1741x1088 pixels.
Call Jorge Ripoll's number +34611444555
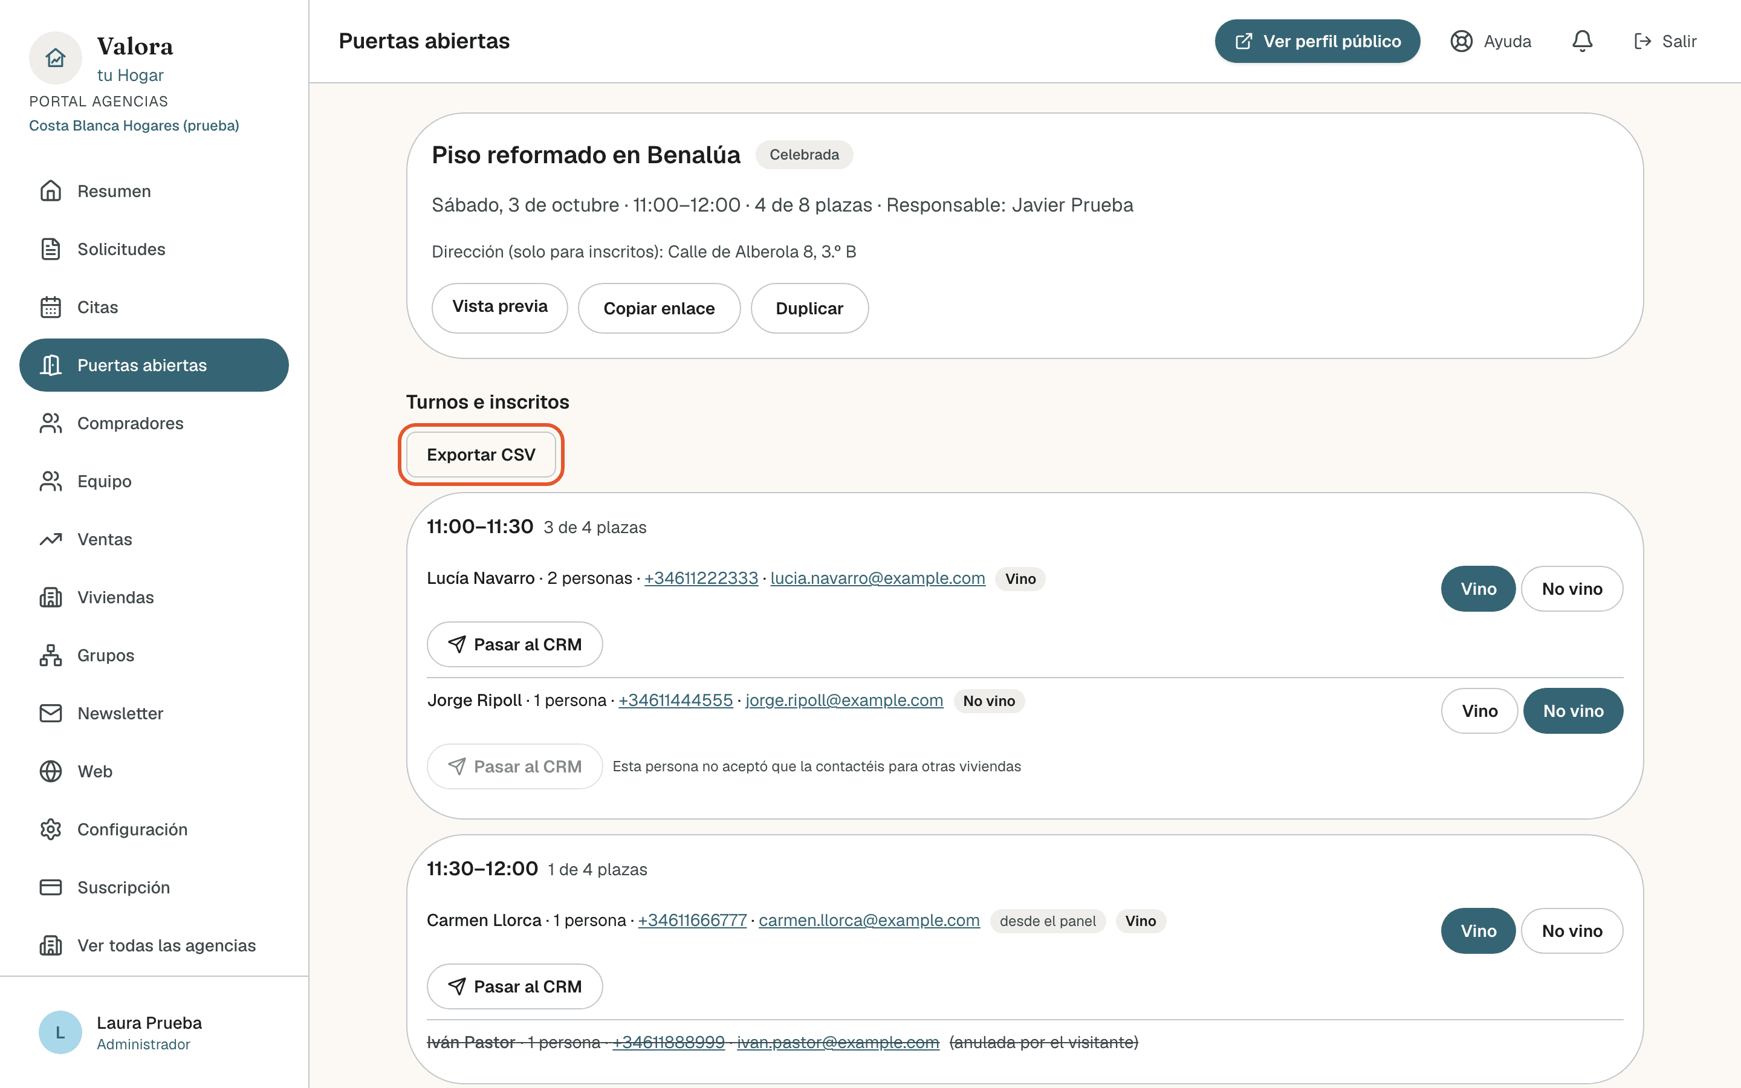675,700
